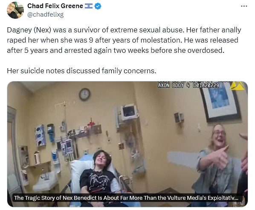Image resolution: width=255 pixels, height=210 pixels.
Task: Click the IV pump on the pole
Action: coord(67,147)
